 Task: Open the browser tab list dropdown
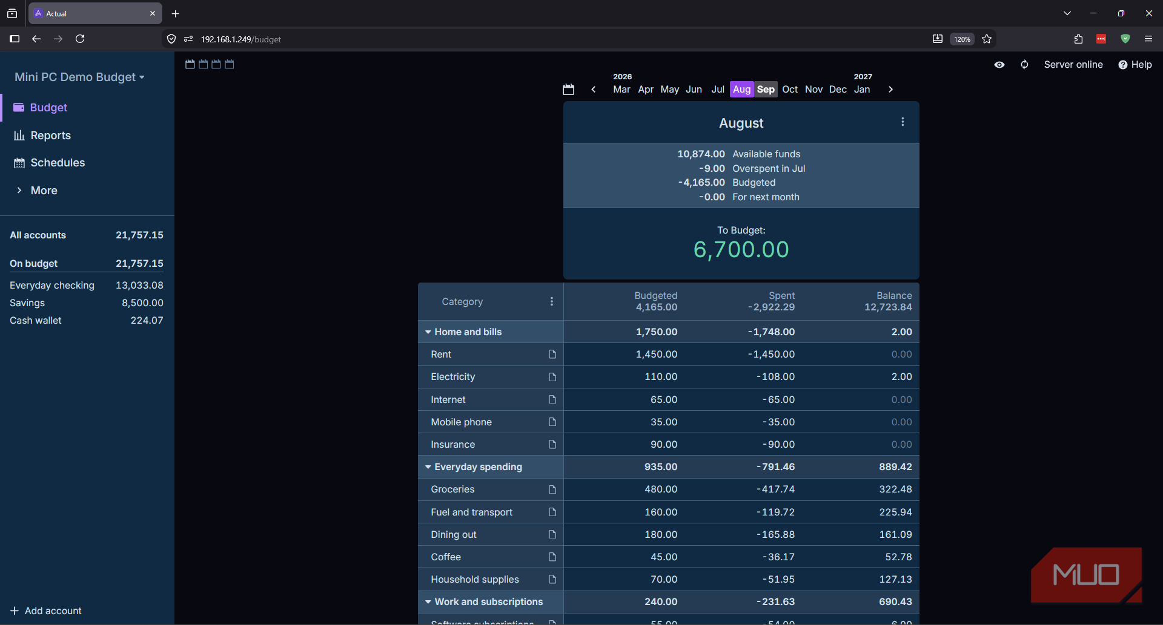coord(1067,13)
